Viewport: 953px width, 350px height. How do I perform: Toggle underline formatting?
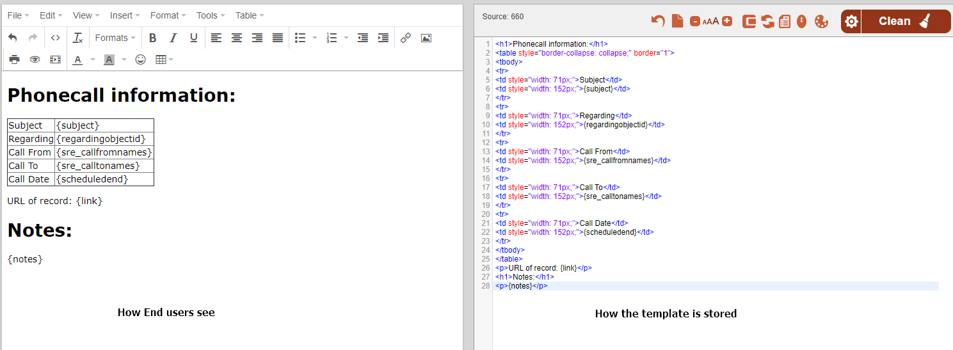click(x=193, y=38)
